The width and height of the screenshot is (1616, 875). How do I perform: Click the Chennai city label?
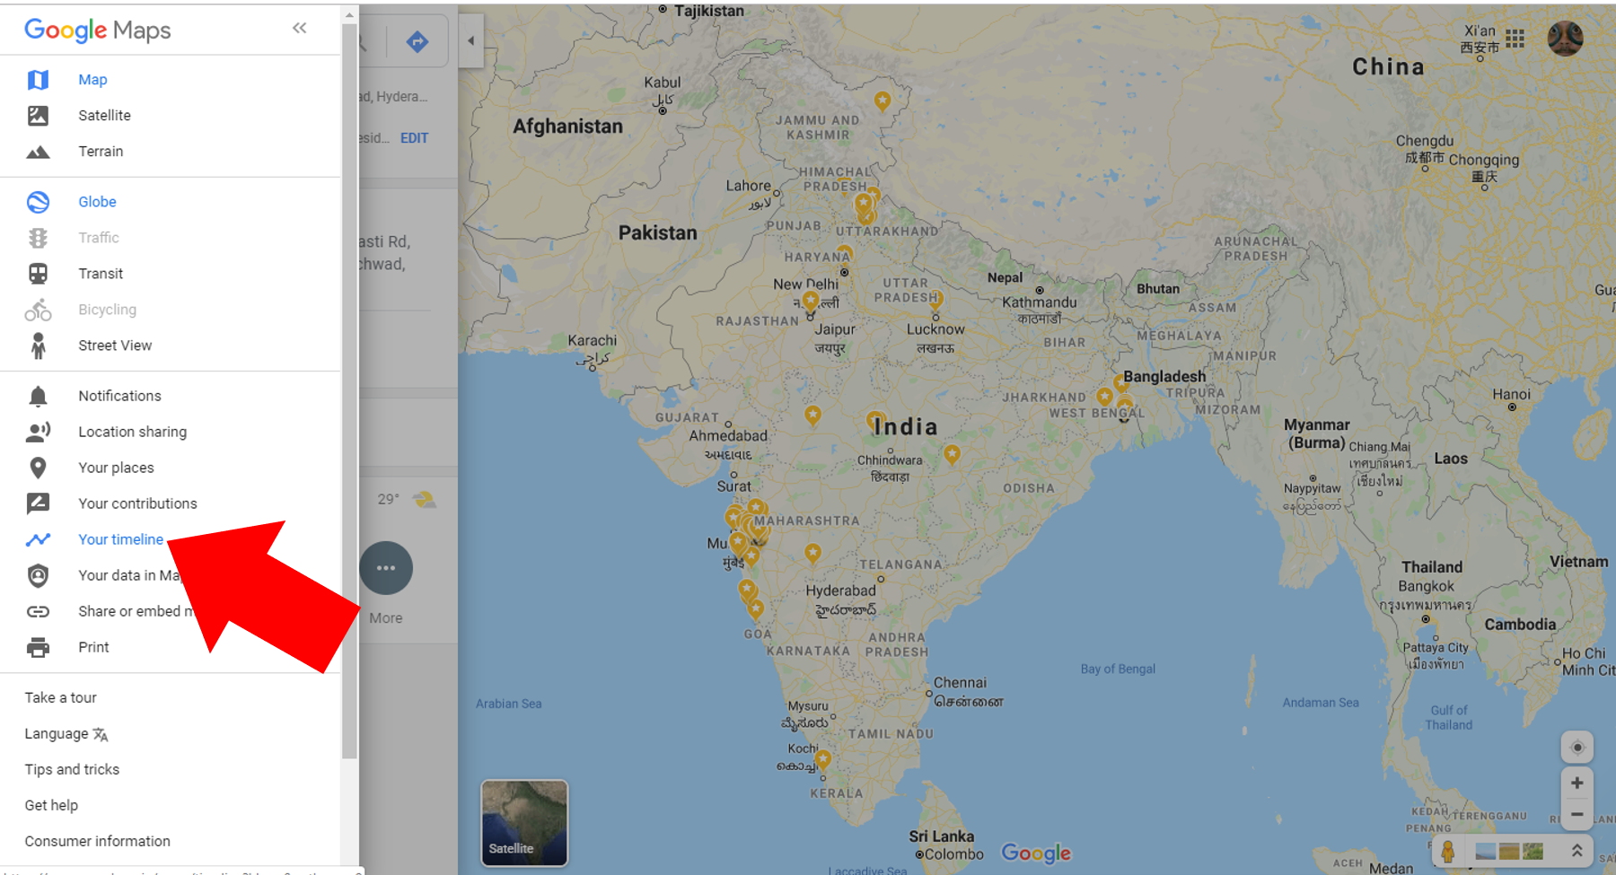coord(960,683)
